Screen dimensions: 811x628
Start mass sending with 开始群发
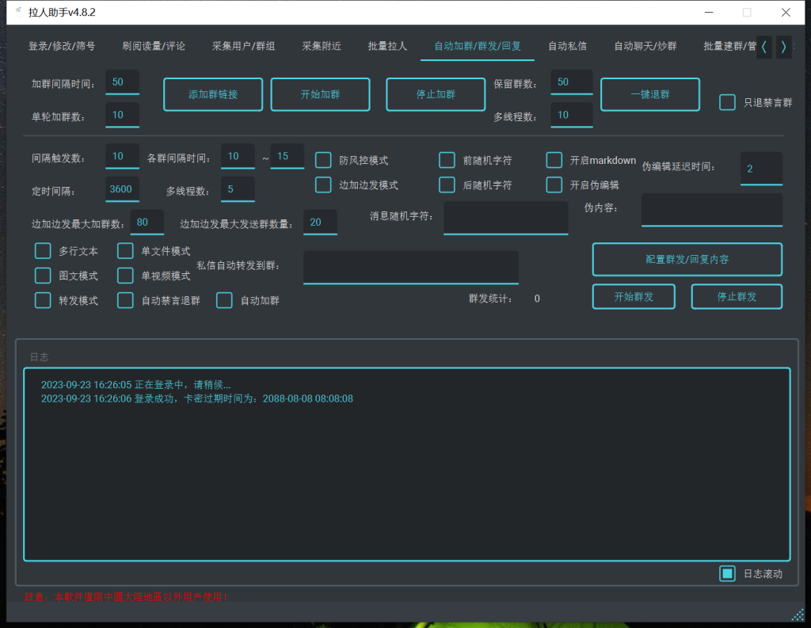point(634,296)
